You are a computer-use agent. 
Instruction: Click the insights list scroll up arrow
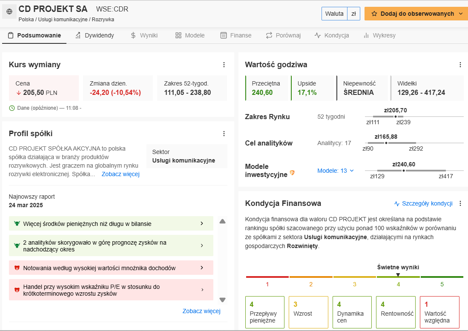coord(222,221)
